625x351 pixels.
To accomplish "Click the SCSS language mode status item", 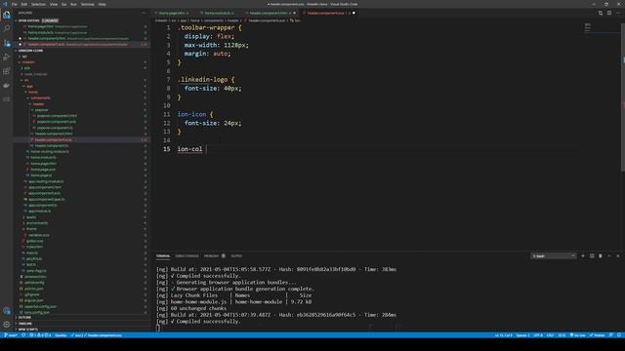I will (x=562, y=335).
